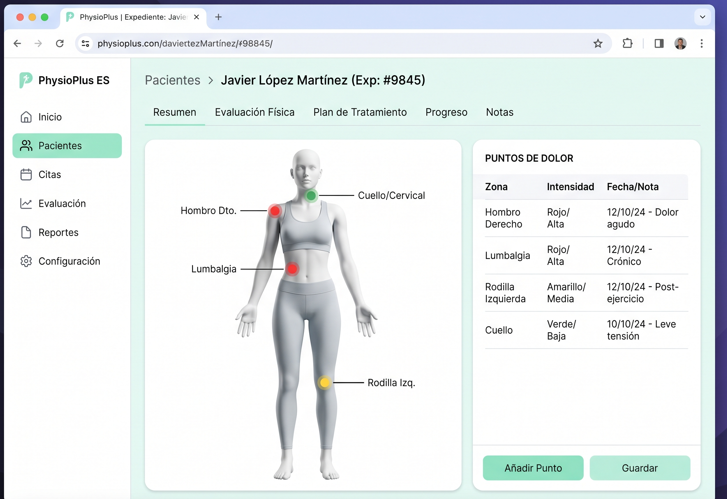The height and width of the screenshot is (499, 727).
Task: Open the browser profile avatar
Action: (x=680, y=43)
